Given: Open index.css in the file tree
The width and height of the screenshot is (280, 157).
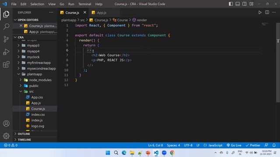Looking at the screenshot, I should 35,114.
